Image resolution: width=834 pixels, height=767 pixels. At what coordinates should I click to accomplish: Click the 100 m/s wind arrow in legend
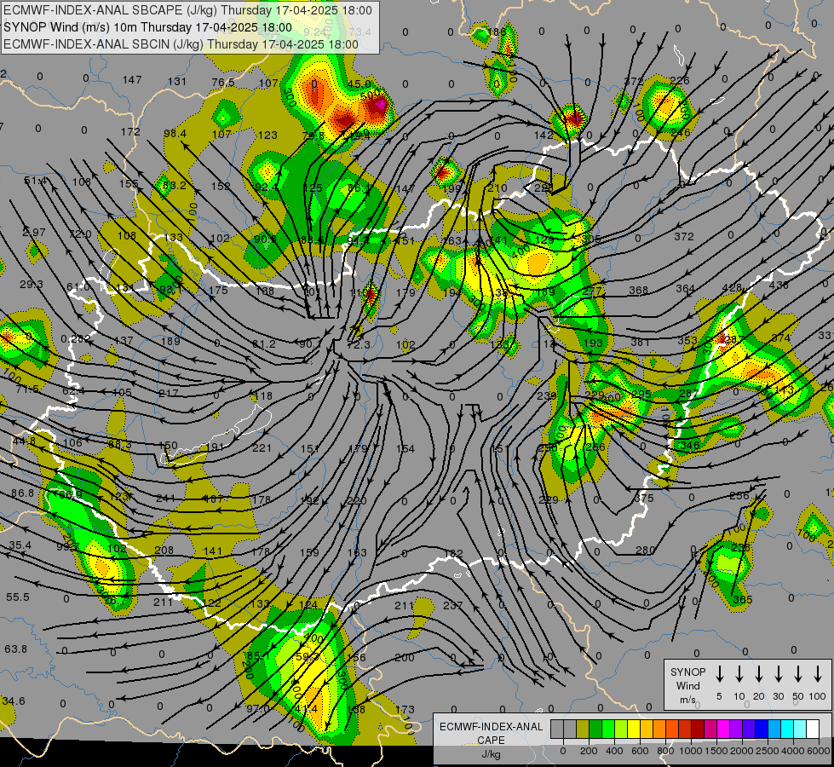[x=818, y=673]
